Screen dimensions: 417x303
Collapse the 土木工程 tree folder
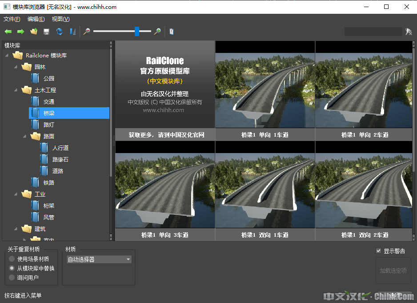pyautogui.click(x=16, y=90)
